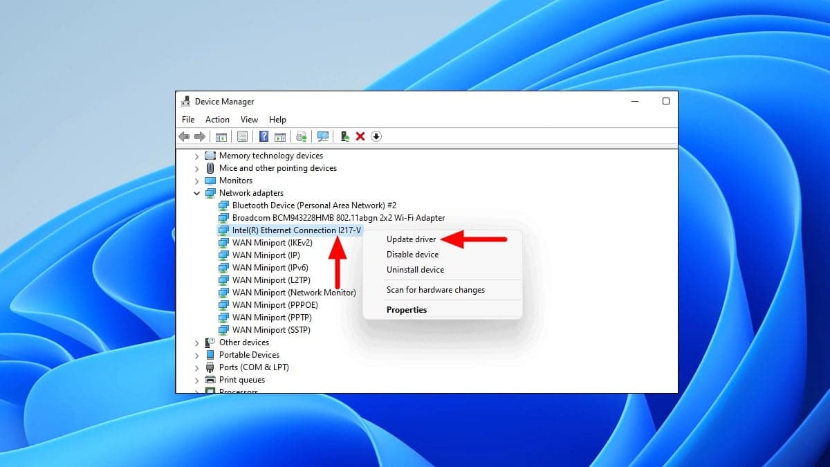Image resolution: width=830 pixels, height=467 pixels.
Task: Click the Show/Hide Console Tree toolbar icon
Action: coord(220,136)
